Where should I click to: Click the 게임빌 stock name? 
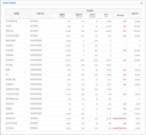click(x=8, y=108)
